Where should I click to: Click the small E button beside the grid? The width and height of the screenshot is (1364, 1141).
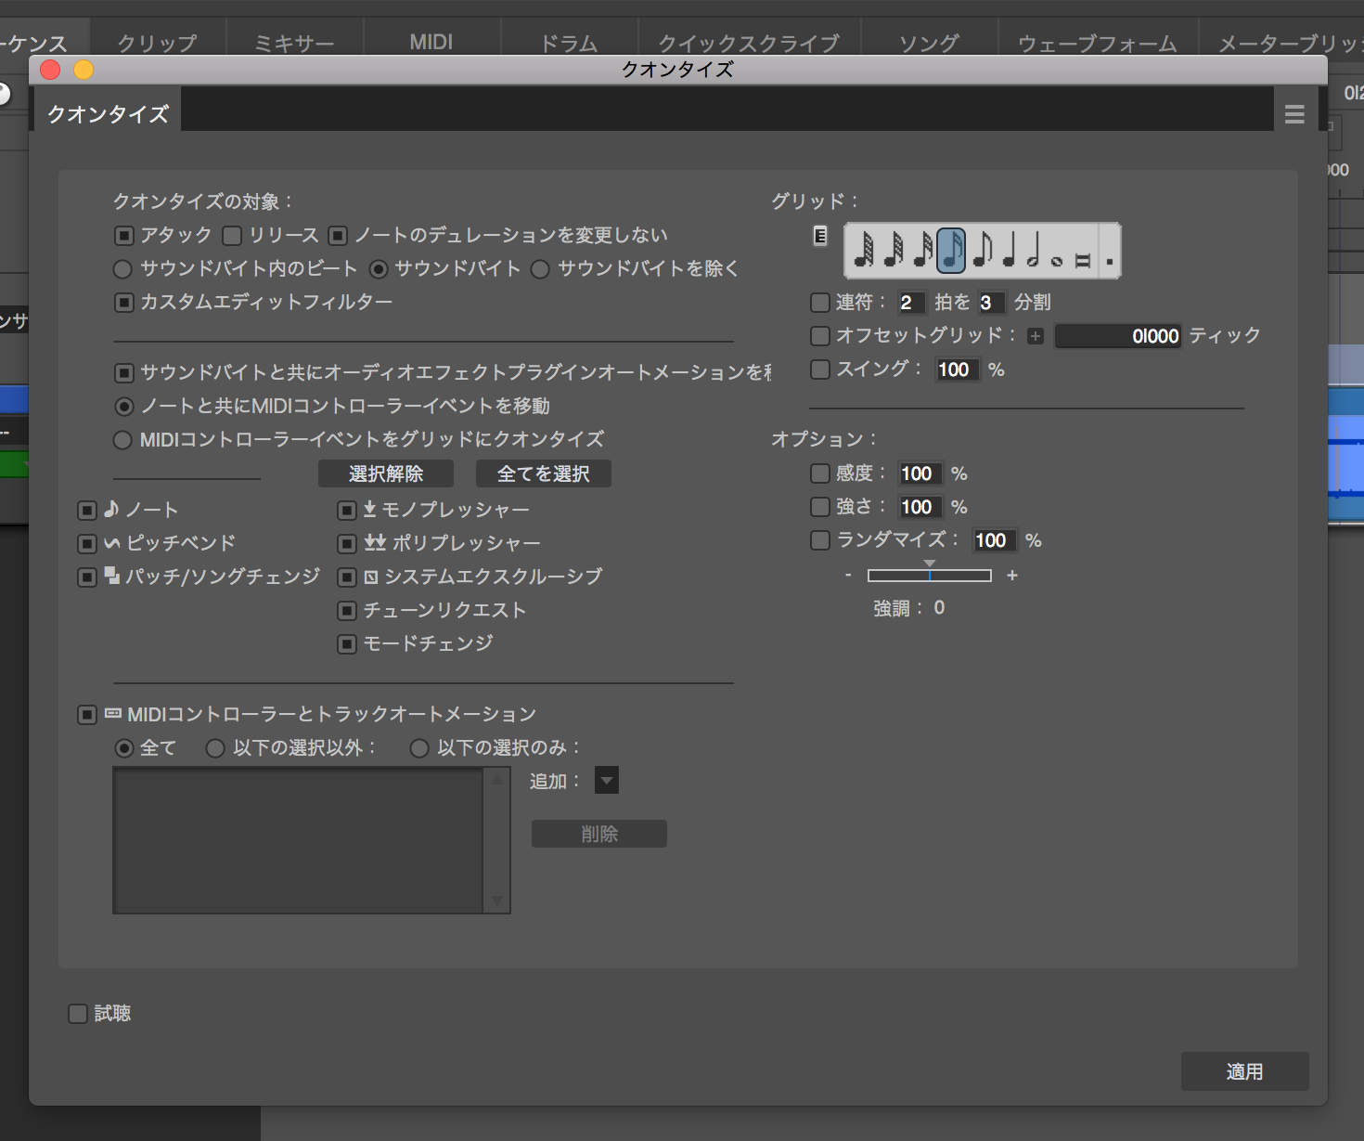(820, 236)
